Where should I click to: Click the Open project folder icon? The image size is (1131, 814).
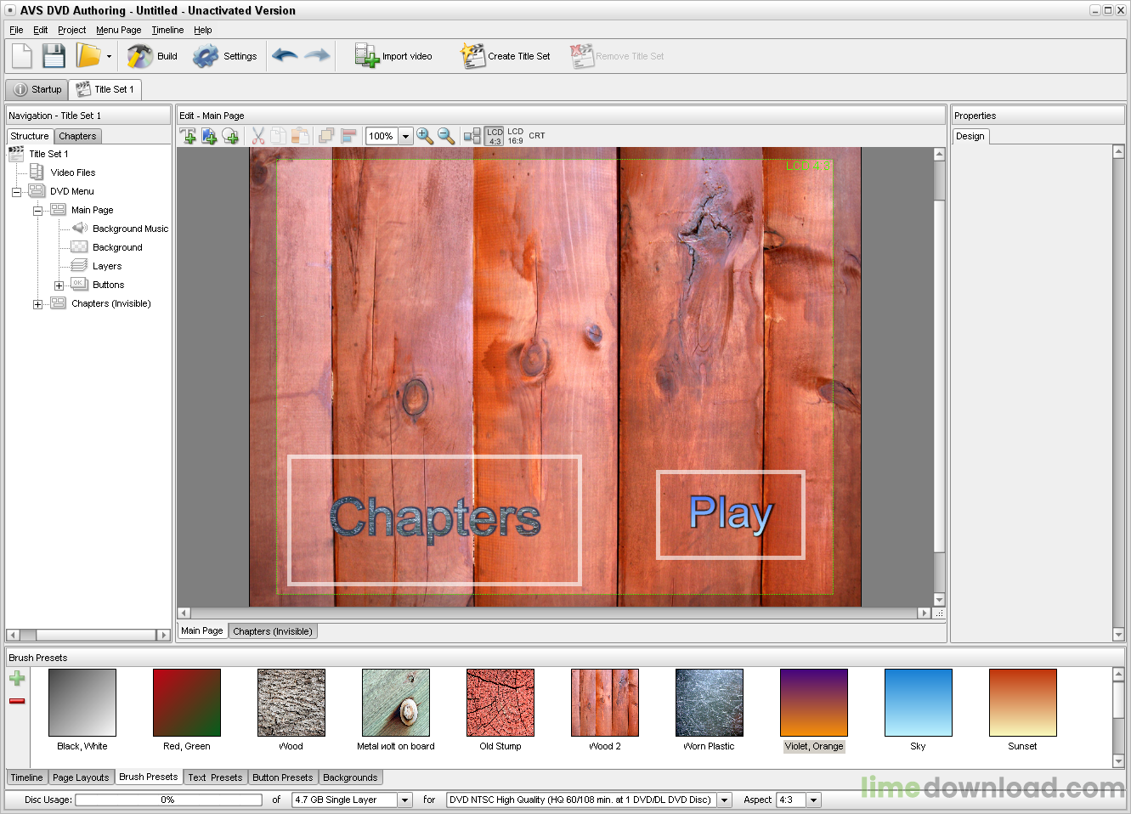88,56
